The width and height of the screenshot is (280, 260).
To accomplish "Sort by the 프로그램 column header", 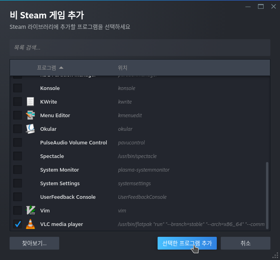I will 50,68.
